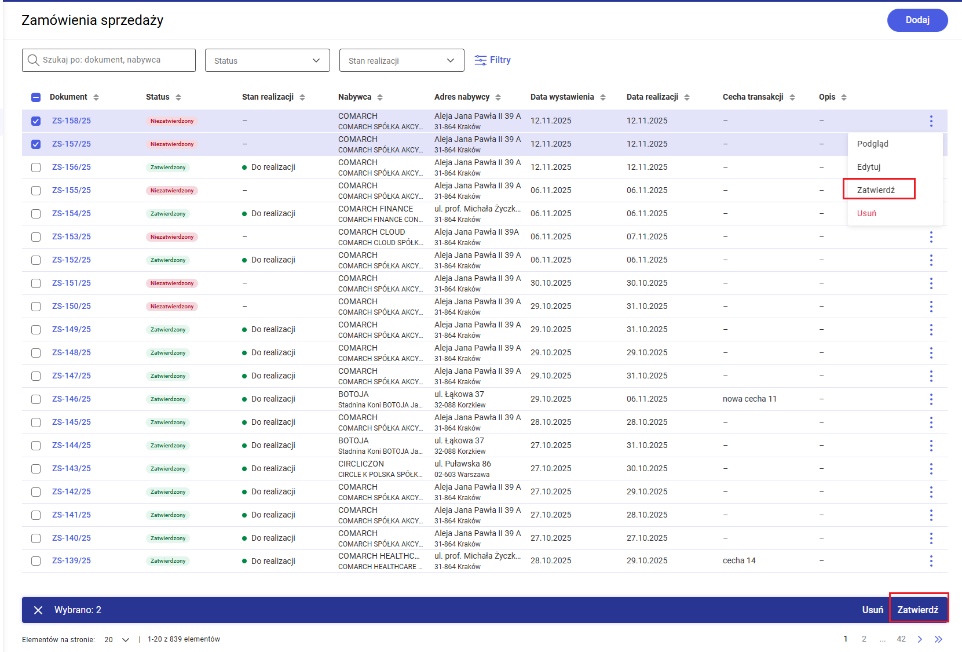The height and width of the screenshot is (652, 962).
Task: Click the sort icon next to Dokument column
Action: [96, 97]
